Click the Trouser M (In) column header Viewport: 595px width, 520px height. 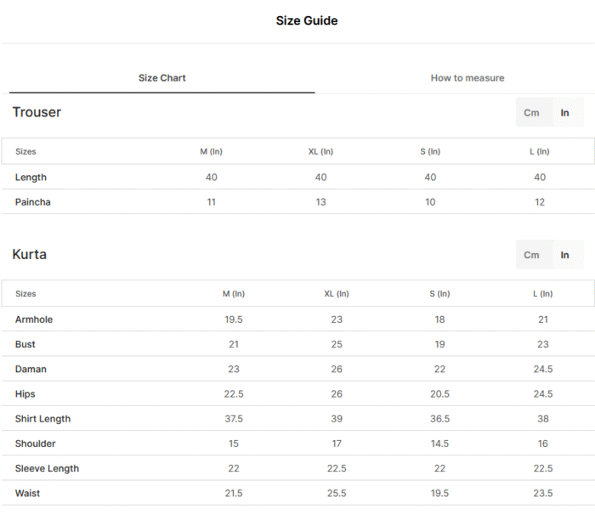(212, 152)
